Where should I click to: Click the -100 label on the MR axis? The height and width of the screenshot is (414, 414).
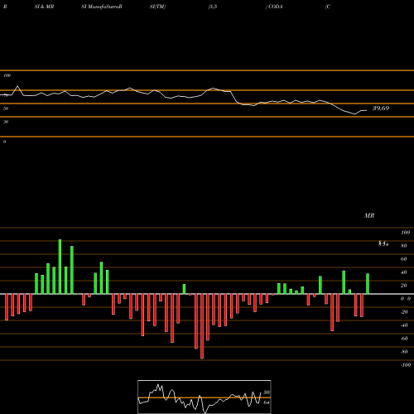406,365
